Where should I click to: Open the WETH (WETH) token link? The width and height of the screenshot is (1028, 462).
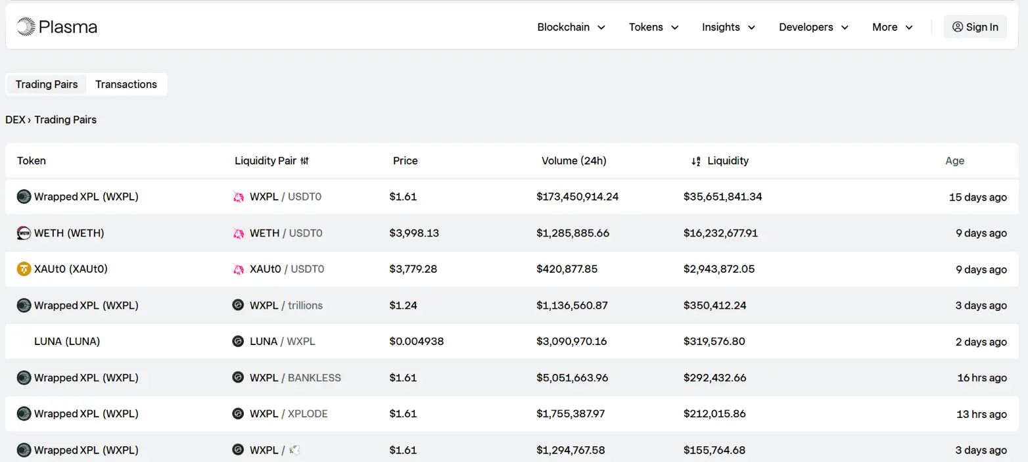(69, 233)
